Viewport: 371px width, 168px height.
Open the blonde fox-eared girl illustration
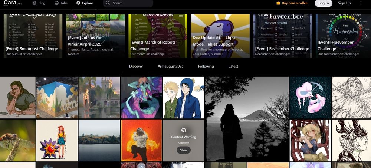click(311, 140)
